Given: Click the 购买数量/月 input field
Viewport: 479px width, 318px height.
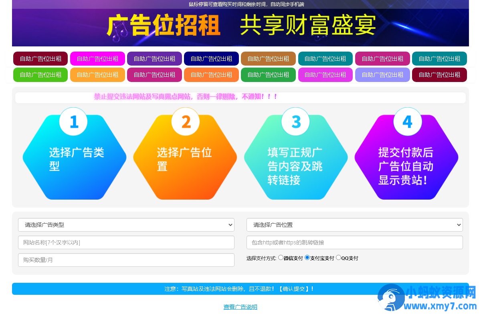Looking at the screenshot, I should click(x=126, y=260).
